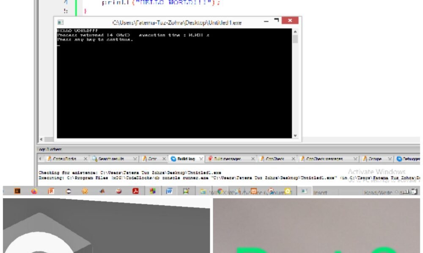Close the Build log tab
Viewport: 423px width, 253px height.
pyautogui.click(x=201, y=159)
